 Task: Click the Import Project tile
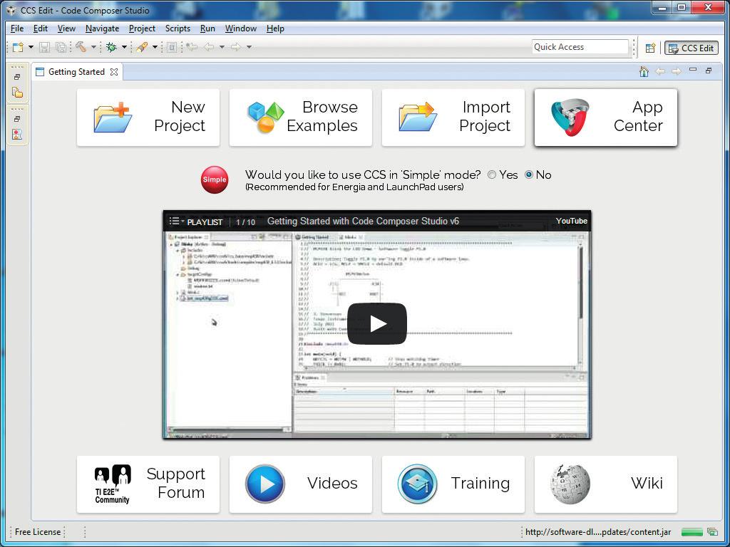[453, 118]
